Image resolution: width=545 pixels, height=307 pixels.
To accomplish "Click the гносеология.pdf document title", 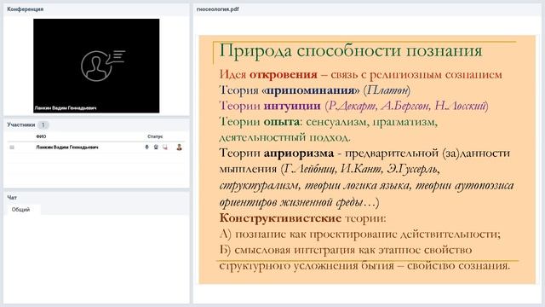I will tap(218, 9).
